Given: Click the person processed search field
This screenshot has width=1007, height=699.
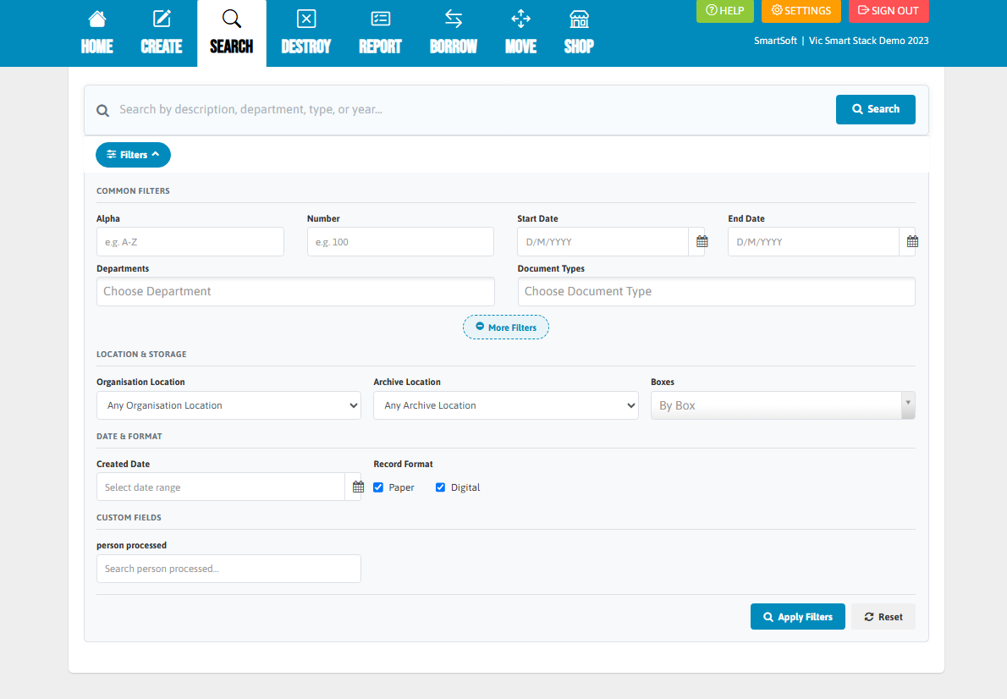Looking at the screenshot, I should (x=228, y=569).
